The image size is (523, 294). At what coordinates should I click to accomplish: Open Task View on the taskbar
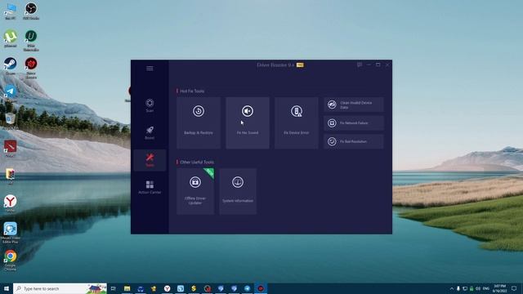coord(114,288)
